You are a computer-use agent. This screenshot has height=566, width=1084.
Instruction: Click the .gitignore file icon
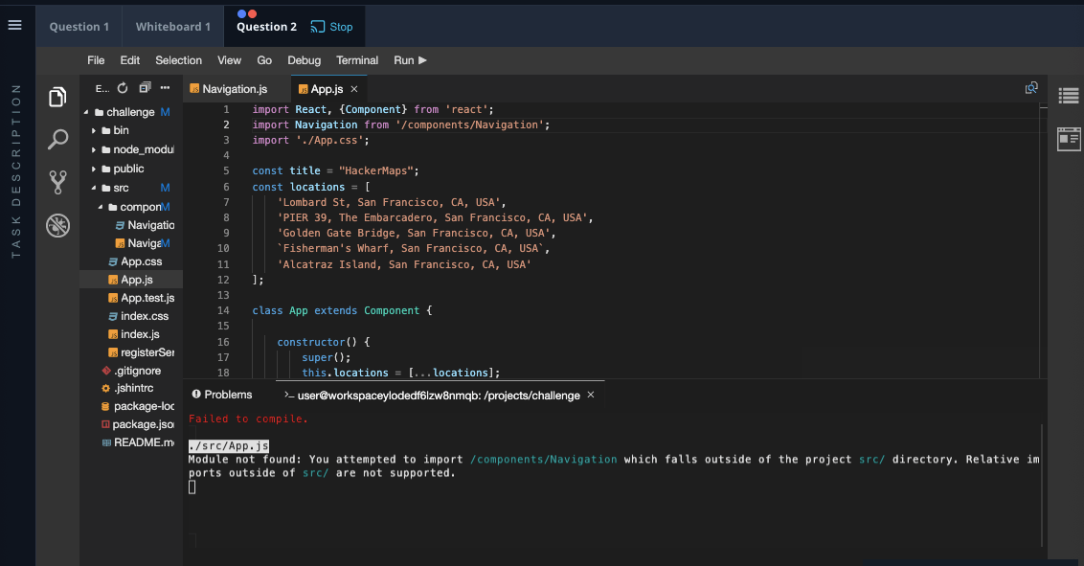105,371
